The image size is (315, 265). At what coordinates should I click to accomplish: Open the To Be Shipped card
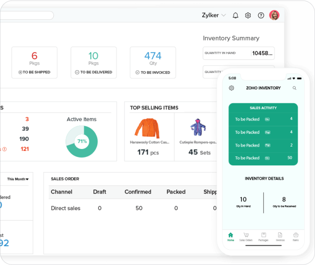pos(35,63)
